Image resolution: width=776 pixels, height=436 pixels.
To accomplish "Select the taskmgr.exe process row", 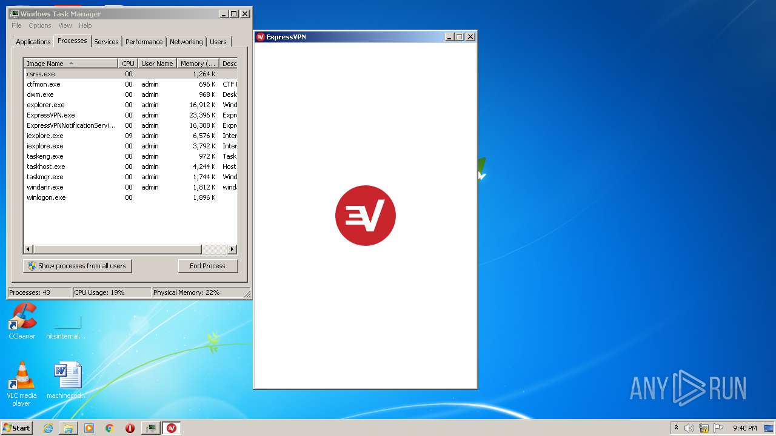I will coord(130,177).
